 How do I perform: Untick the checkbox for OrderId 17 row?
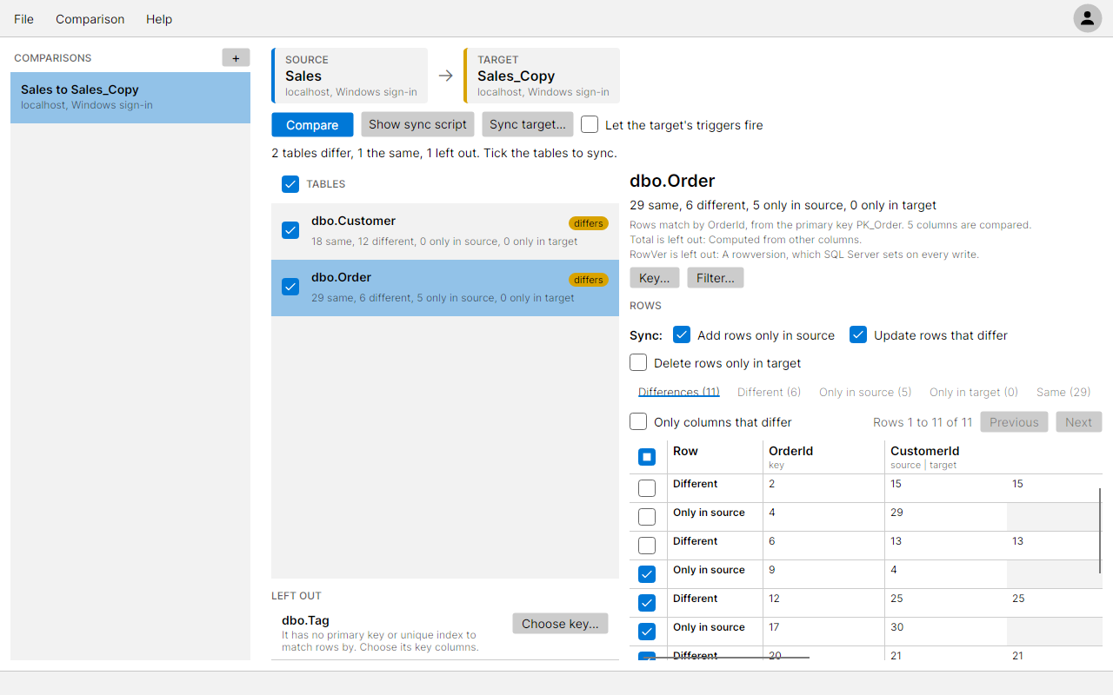pyautogui.click(x=647, y=632)
